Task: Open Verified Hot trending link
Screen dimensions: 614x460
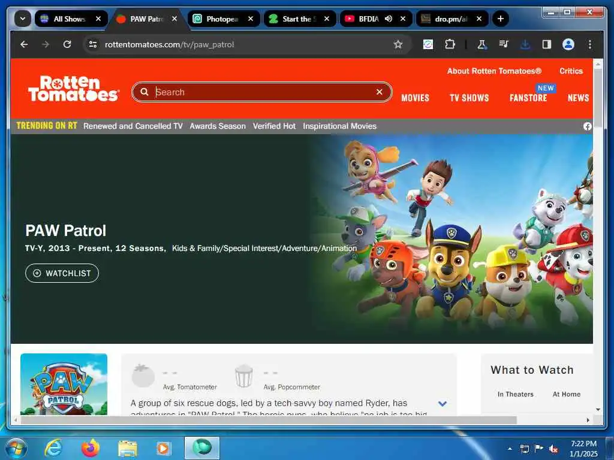Action: (x=274, y=126)
